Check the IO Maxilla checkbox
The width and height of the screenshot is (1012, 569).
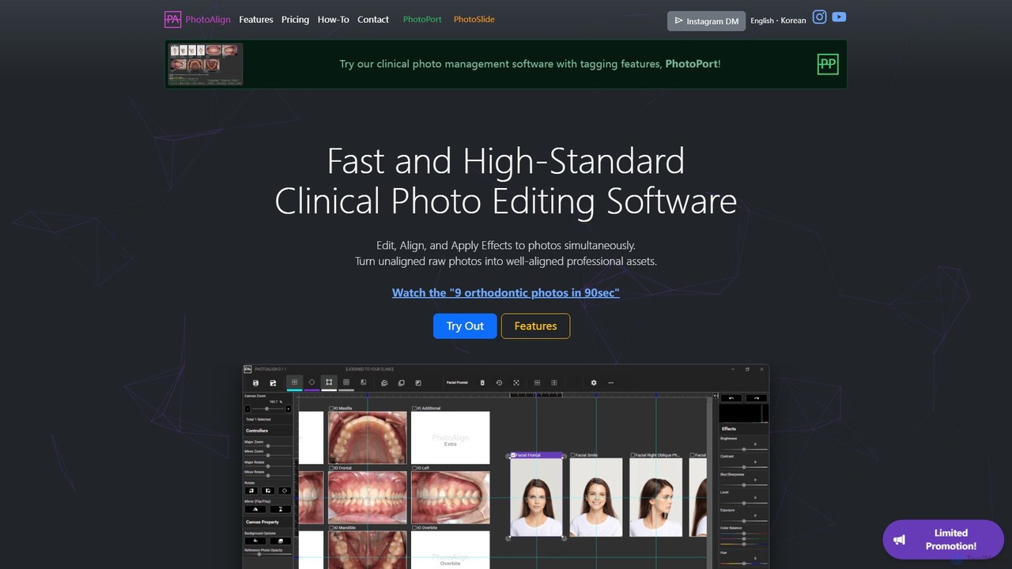(331, 409)
